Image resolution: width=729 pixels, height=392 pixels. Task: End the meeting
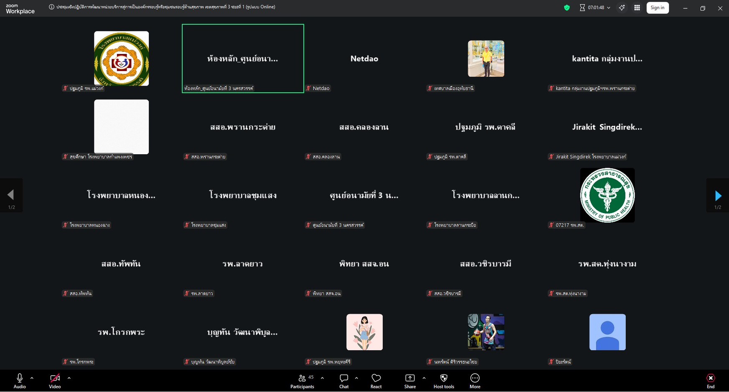click(710, 381)
